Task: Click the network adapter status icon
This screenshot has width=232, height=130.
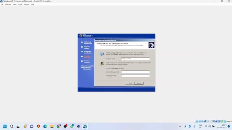Action: pyautogui.click(x=205, y=121)
